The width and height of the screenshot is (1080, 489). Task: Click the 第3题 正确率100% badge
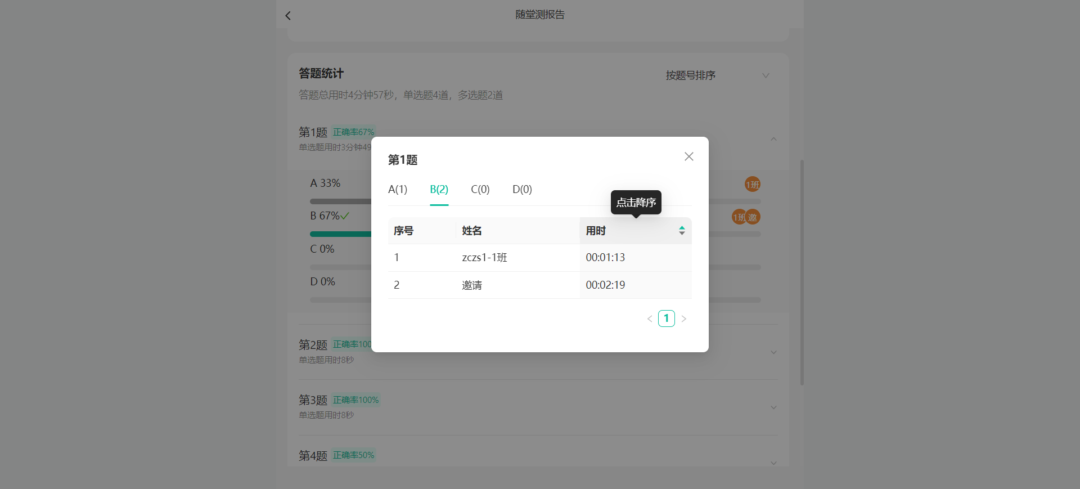[355, 400]
